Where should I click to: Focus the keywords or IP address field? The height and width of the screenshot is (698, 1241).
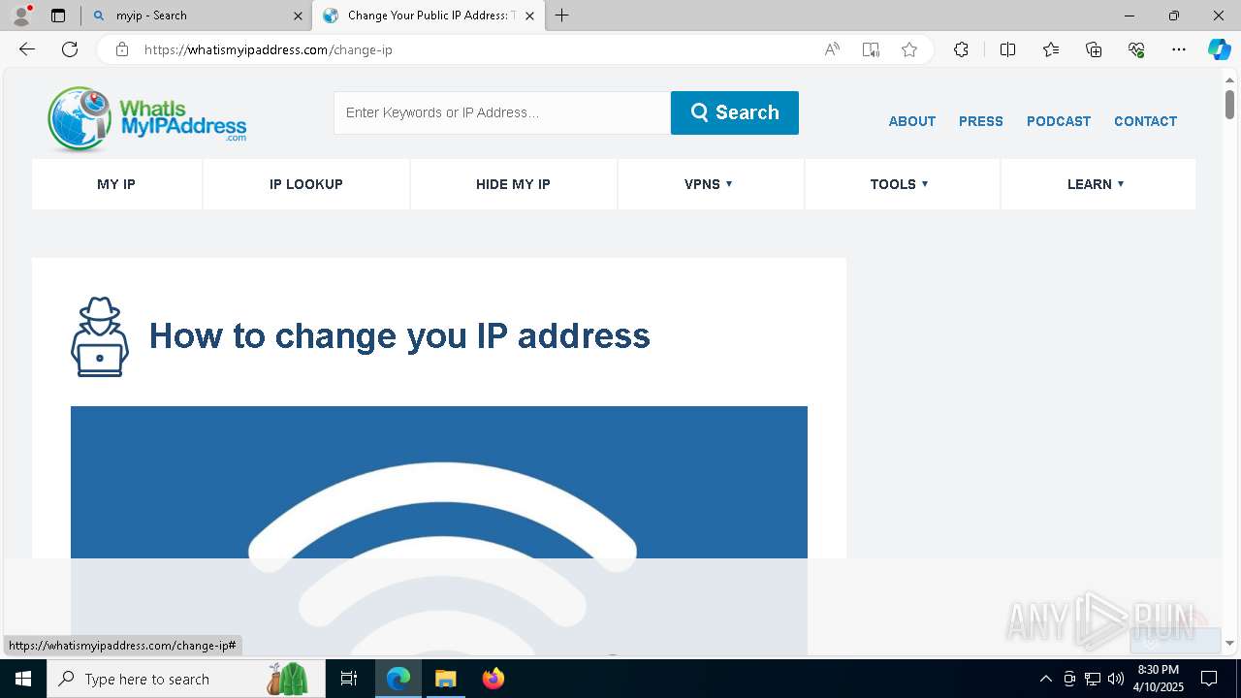pos(502,112)
